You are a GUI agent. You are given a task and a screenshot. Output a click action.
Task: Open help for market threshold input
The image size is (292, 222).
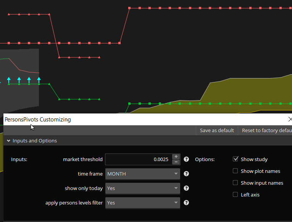pos(186,159)
